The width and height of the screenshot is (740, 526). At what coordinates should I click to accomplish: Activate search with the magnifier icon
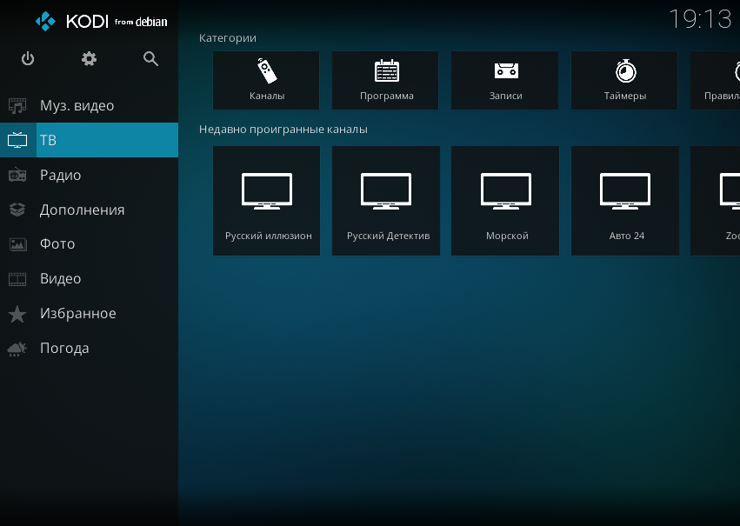[150, 58]
